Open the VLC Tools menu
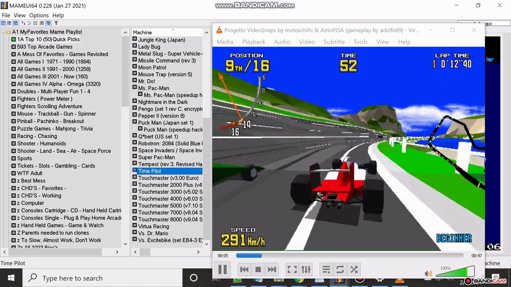The image size is (511, 287). coord(360,42)
